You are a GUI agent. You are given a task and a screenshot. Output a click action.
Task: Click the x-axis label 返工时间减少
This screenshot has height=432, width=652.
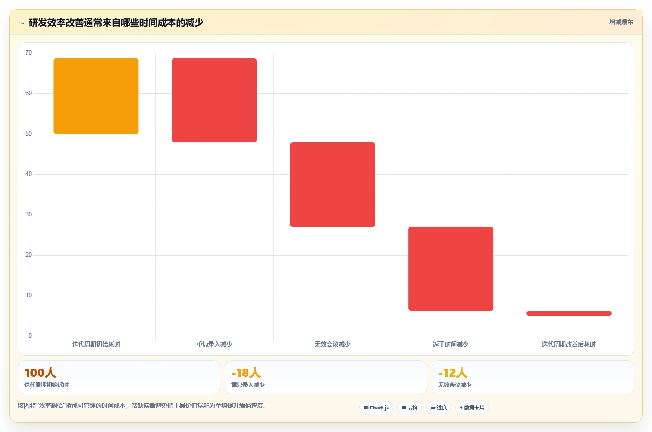coord(451,344)
